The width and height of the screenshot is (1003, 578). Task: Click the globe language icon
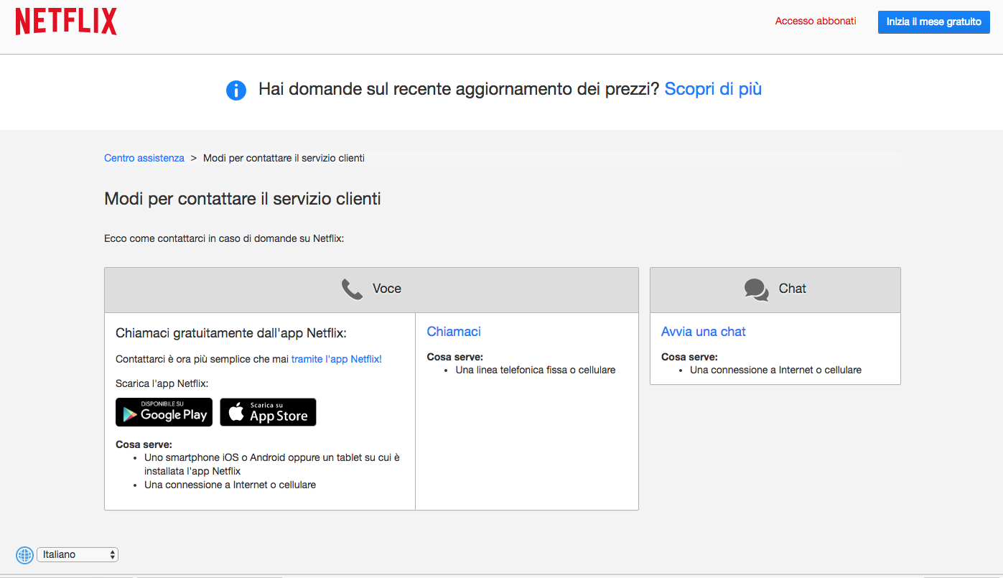[x=24, y=555]
